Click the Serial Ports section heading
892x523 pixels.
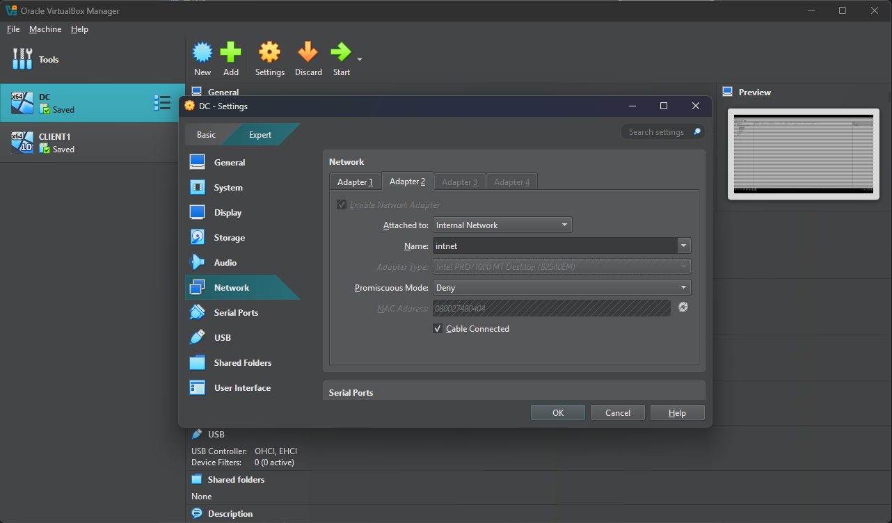(351, 392)
